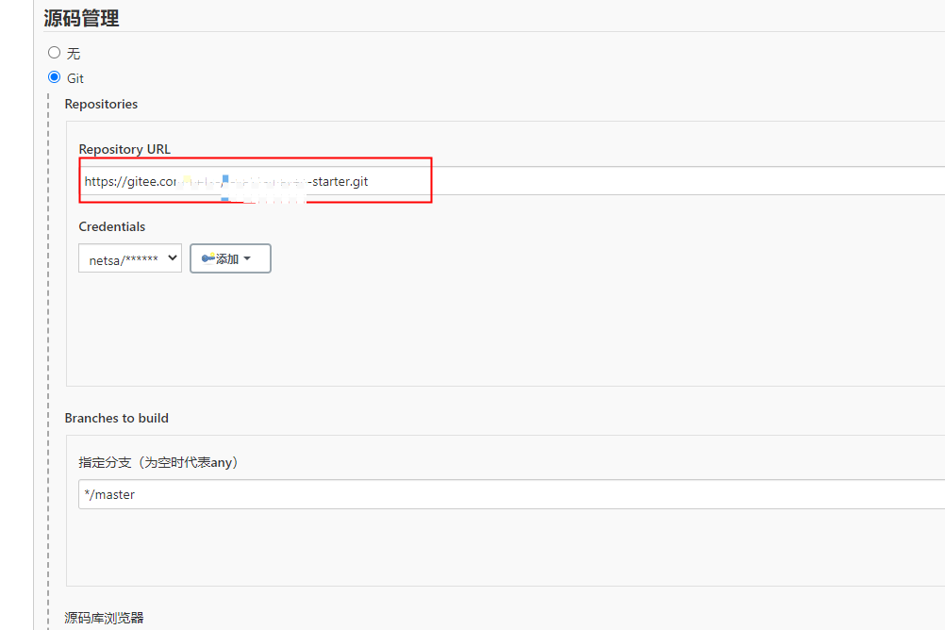Click the 源码管理 section heading
Screen dimensions: 945x630
(x=81, y=17)
